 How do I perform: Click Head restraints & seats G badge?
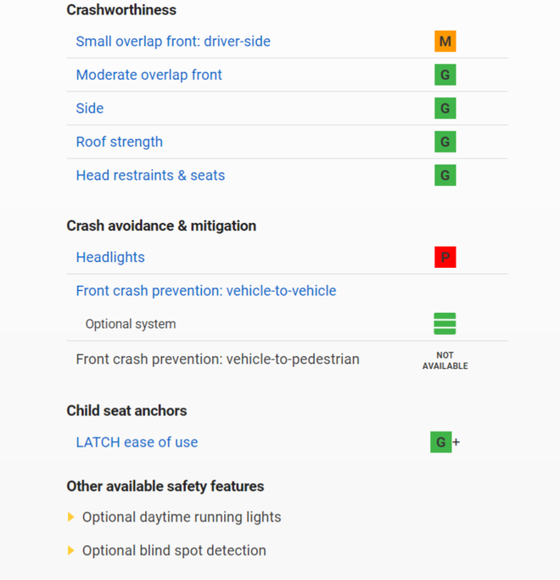(445, 176)
